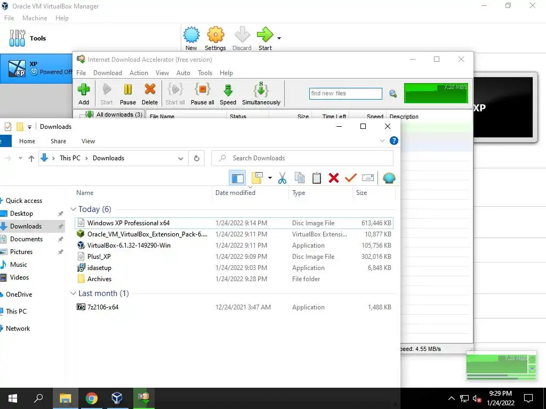The width and height of the screenshot is (546, 409).
Task: Click Start all in Download Accelerator toolbar
Action: pyautogui.click(x=175, y=94)
